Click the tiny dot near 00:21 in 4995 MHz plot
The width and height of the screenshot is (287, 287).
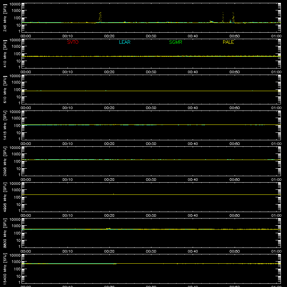coord(113,194)
